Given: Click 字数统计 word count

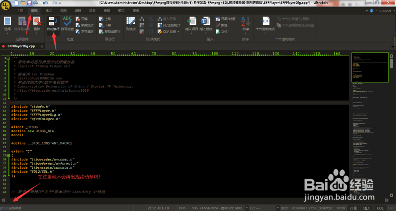Looking at the screenshot, I should pyautogui.click(x=85, y=25).
